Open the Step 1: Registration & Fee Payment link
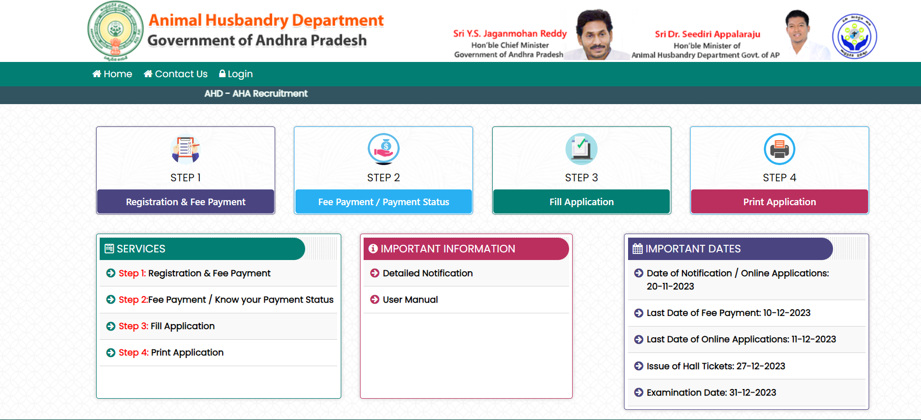Viewport: 921px width, 420px height. [194, 273]
